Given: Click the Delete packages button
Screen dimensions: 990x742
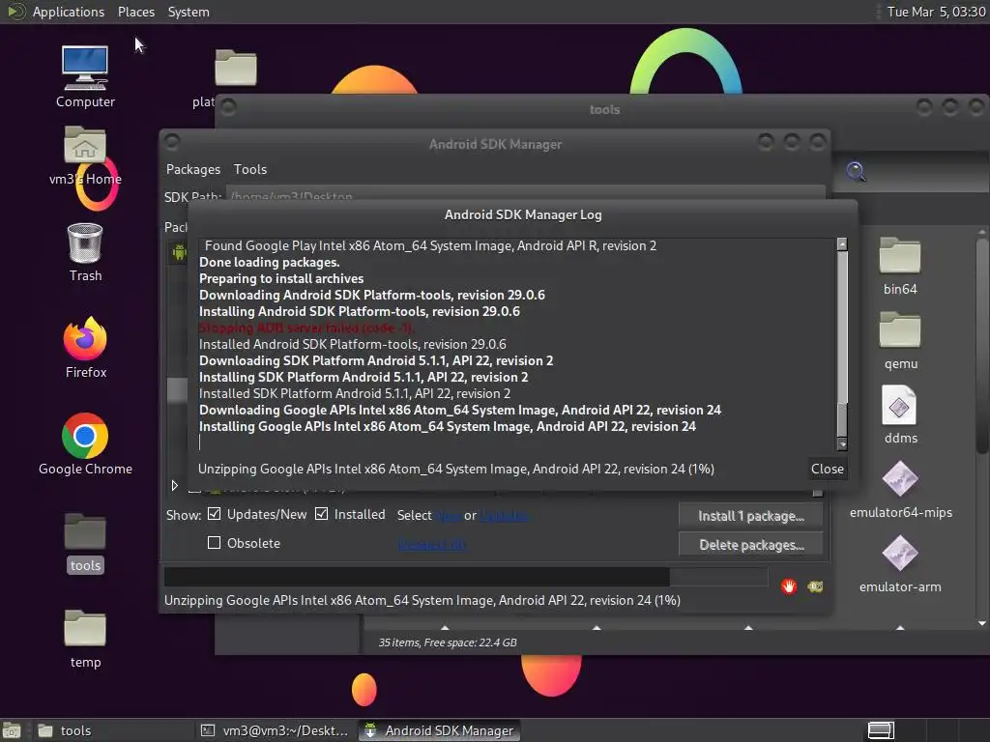Looking at the screenshot, I should point(750,545).
